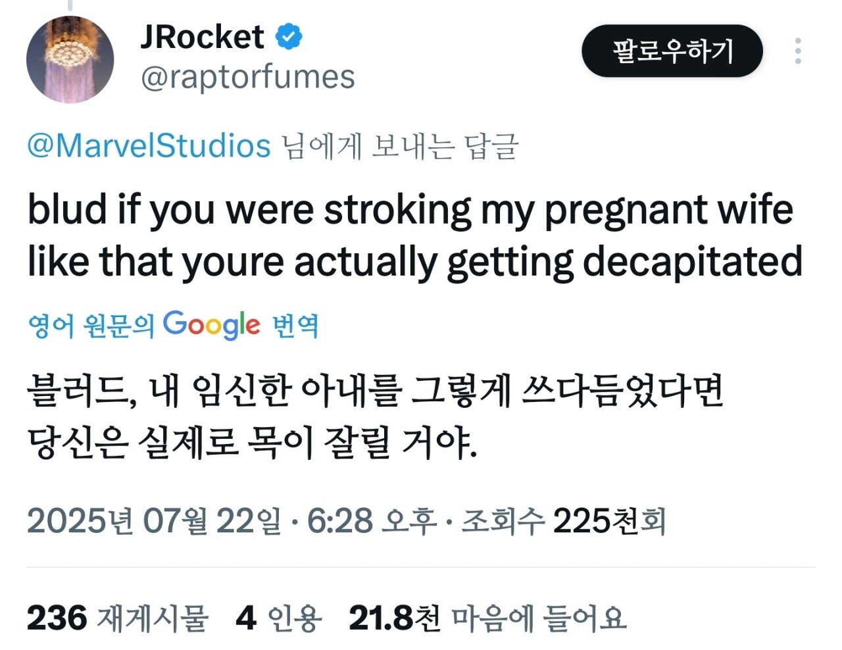This screenshot has width=842, height=650.
Task: Click the 번역 translation label
Action: (x=295, y=325)
